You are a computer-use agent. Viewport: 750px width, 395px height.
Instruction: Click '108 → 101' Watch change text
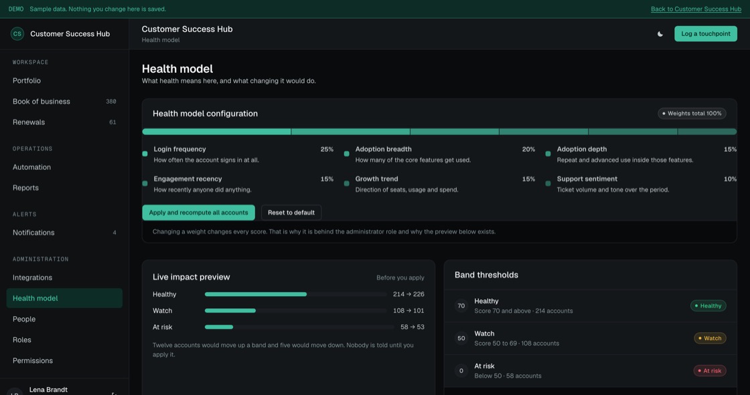tap(408, 311)
